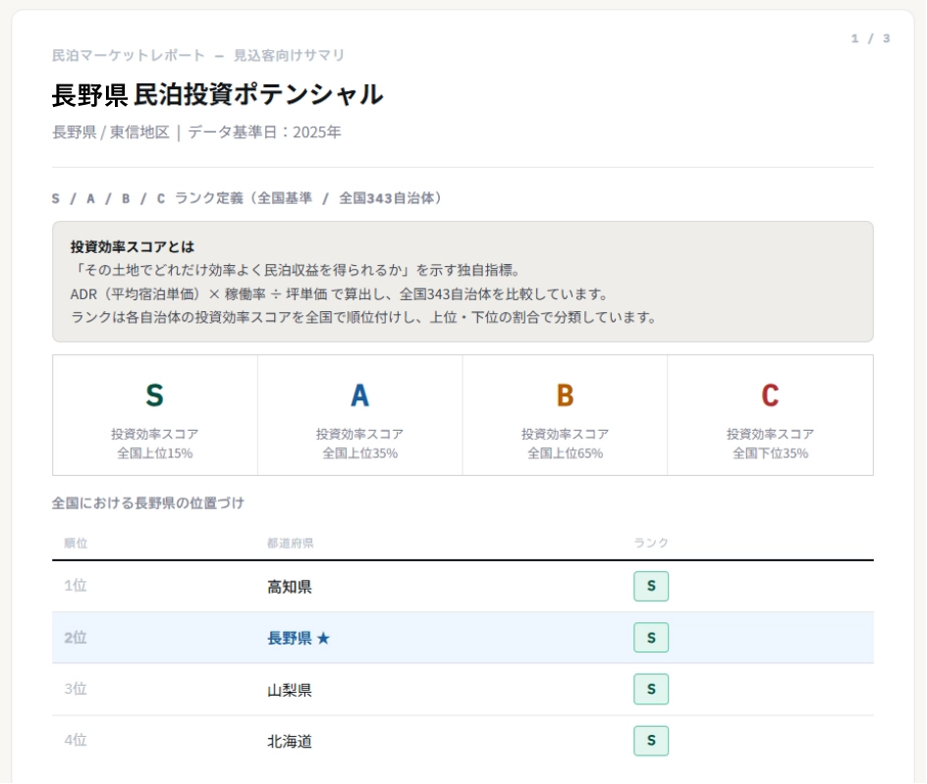927x784 pixels.
Task: Click the large red C rank letter
Action: pyautogui.click(x=770, y=395)
